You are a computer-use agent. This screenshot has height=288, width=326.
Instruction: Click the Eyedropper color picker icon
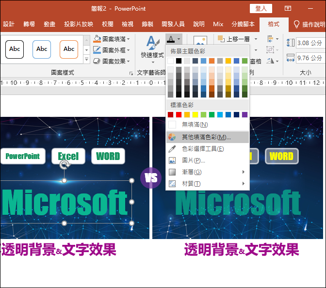click(172, 149)
